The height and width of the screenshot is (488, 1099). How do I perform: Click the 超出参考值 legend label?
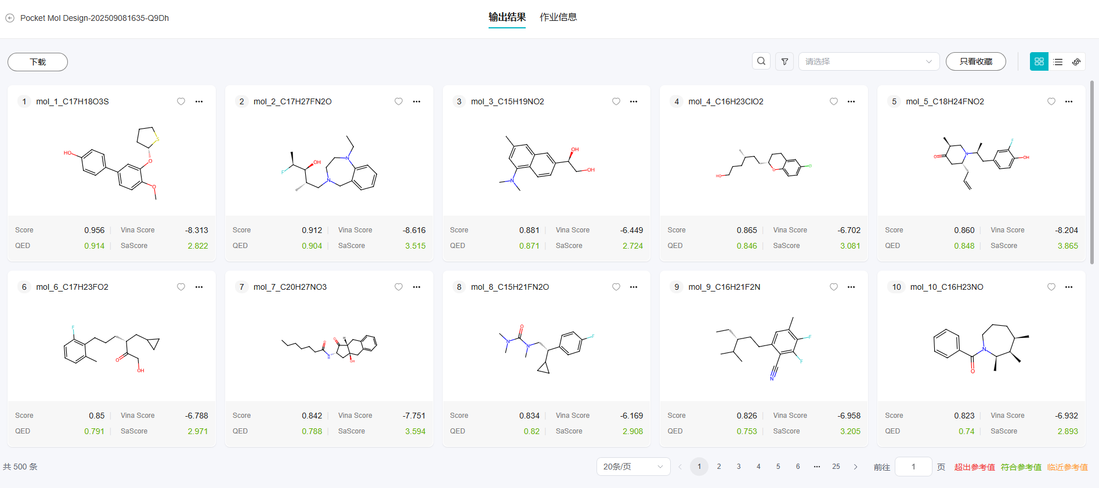[x=975, y=467]
